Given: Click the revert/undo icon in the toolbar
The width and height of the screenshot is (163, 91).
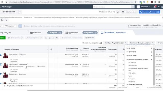Looking at the screenshot, I should click(x=46, y=38).
